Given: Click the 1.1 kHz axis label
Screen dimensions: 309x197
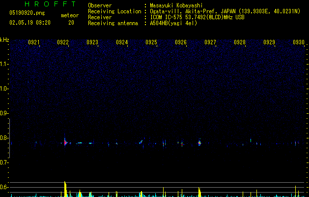Looking at the screenshot, I should [x=4, y=64].
